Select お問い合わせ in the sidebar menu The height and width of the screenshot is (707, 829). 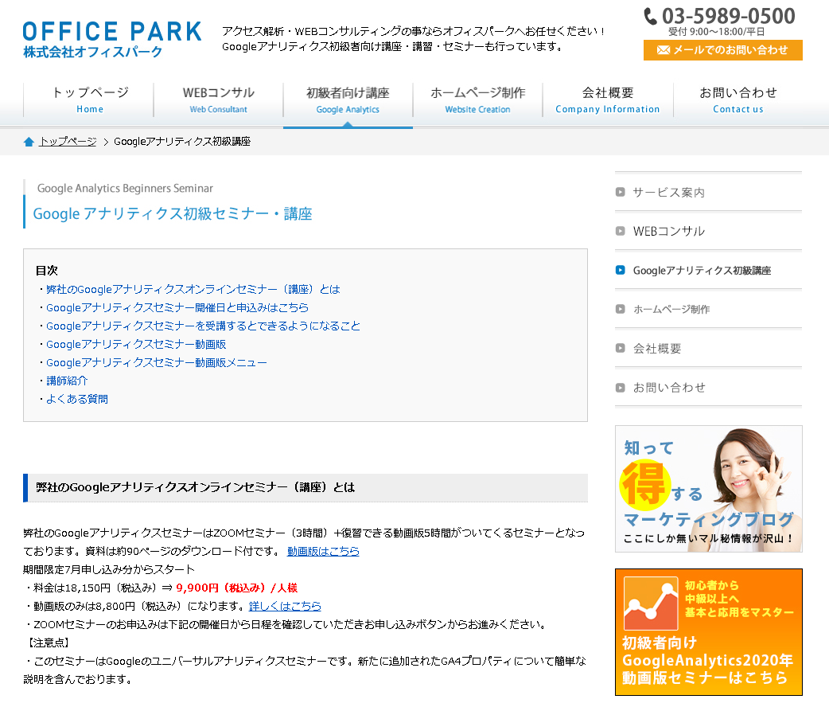click(x=708, y=388)
